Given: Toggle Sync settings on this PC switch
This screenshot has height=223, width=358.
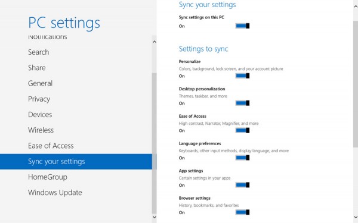Looking at the screenshot, I should click(242, 26).
